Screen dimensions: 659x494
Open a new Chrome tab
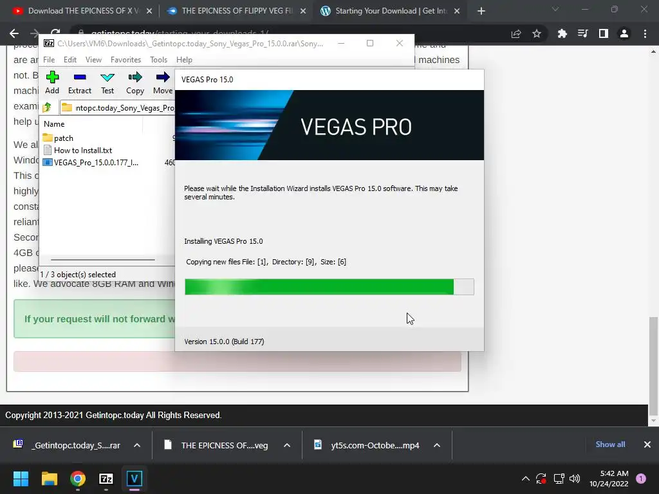coord(481,11)
